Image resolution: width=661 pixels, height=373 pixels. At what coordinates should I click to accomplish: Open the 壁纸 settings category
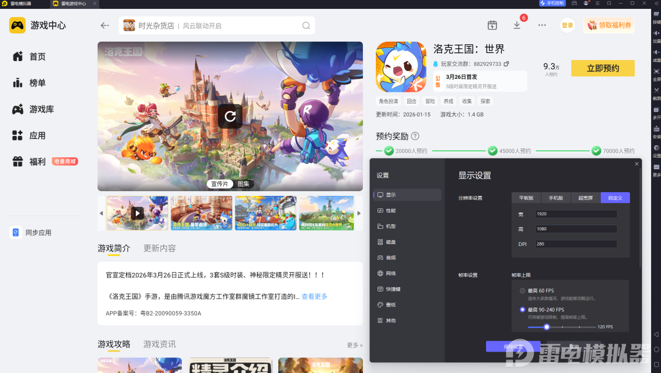[407, 305]
